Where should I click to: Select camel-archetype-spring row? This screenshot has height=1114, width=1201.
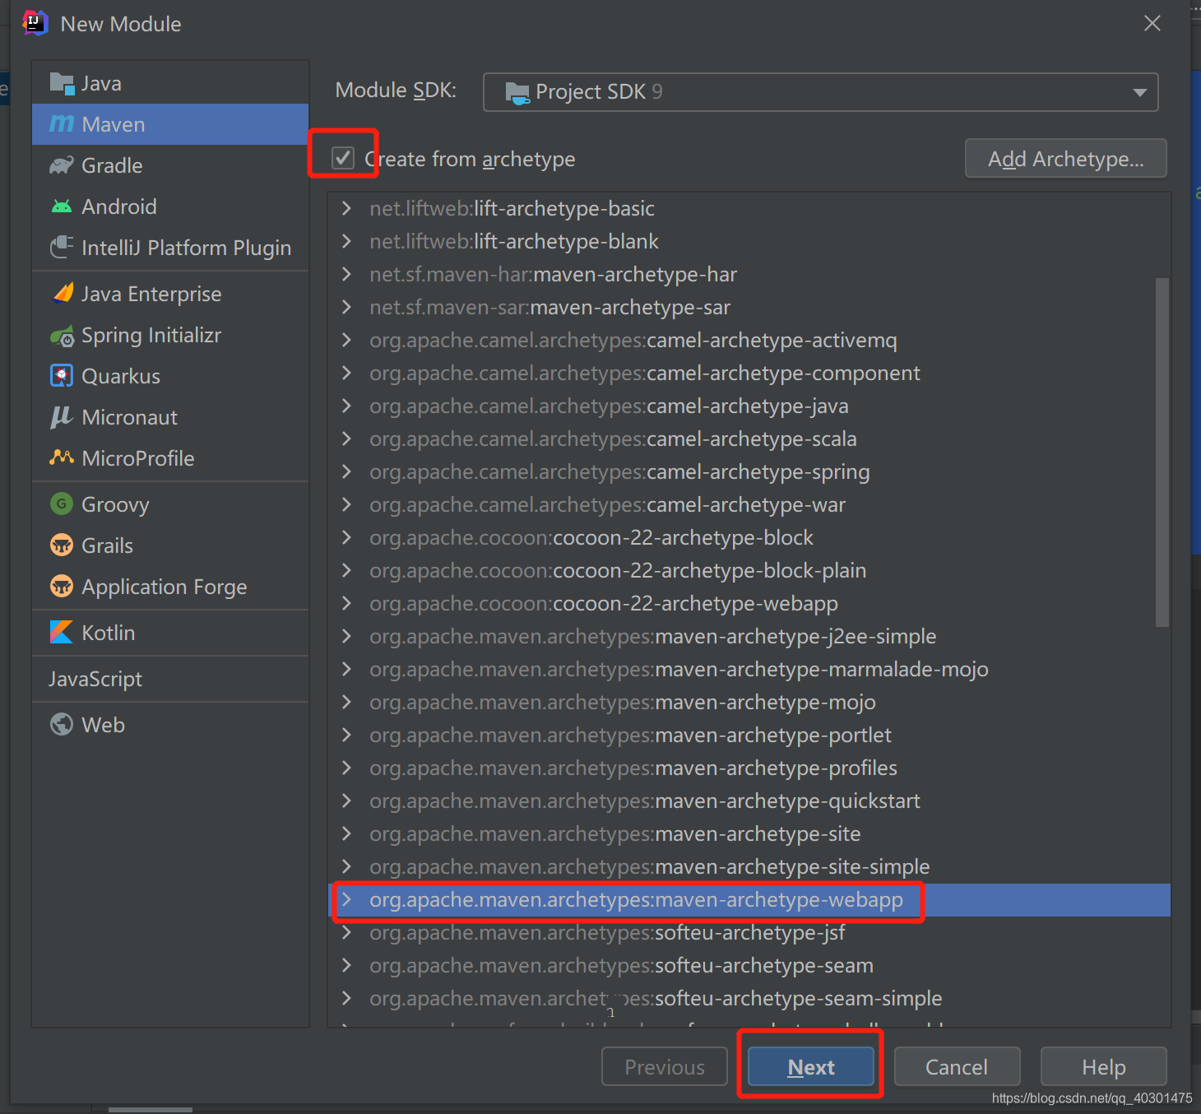[749, 471]
